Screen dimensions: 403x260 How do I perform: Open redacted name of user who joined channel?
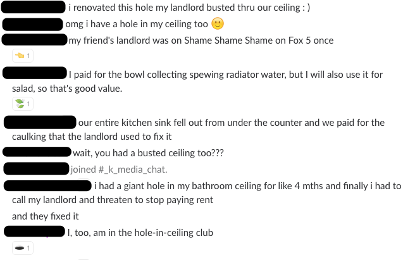(x=36, y=168)
